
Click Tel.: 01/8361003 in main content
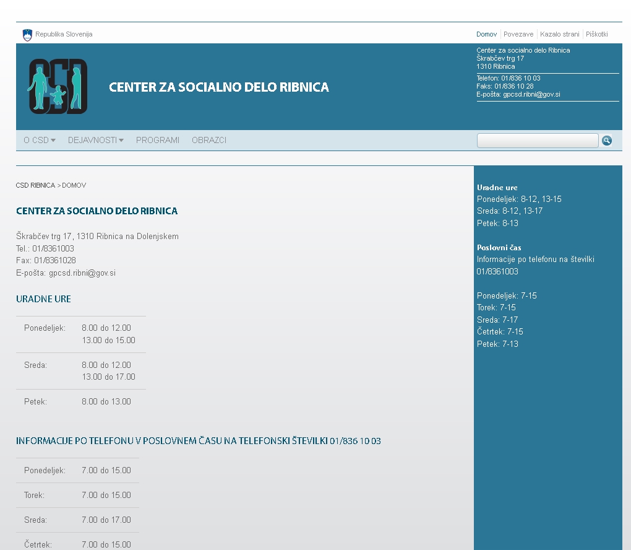[x=45, y=248]
